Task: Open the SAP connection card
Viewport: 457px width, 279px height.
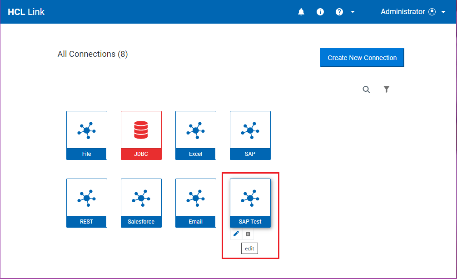Action: (250, 135)
